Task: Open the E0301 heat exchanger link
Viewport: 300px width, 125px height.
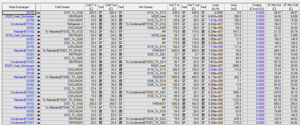Action: pyautogui.click(x=30, y=115)
